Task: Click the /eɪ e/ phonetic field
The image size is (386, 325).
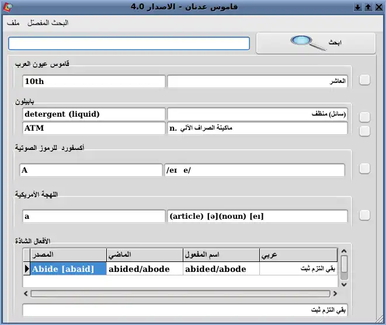Action: (x=255, y=170)
